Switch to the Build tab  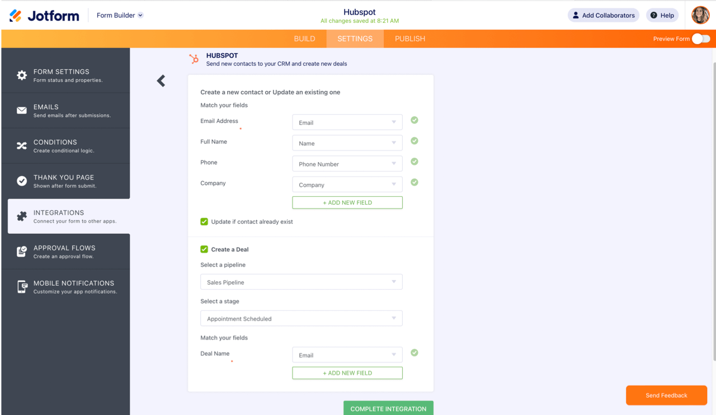304,39
